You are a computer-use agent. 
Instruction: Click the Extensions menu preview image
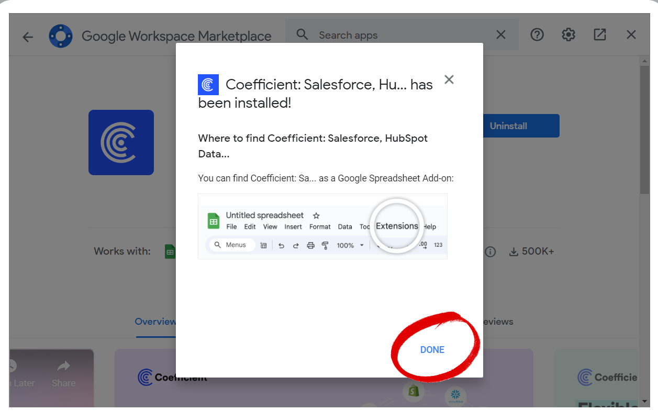point(322,226)
